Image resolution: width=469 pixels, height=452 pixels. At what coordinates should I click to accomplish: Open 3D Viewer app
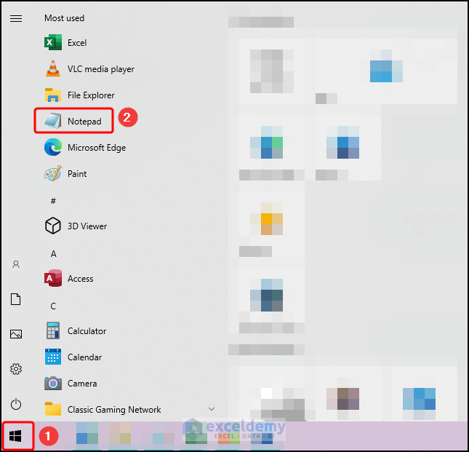(76, 226)
